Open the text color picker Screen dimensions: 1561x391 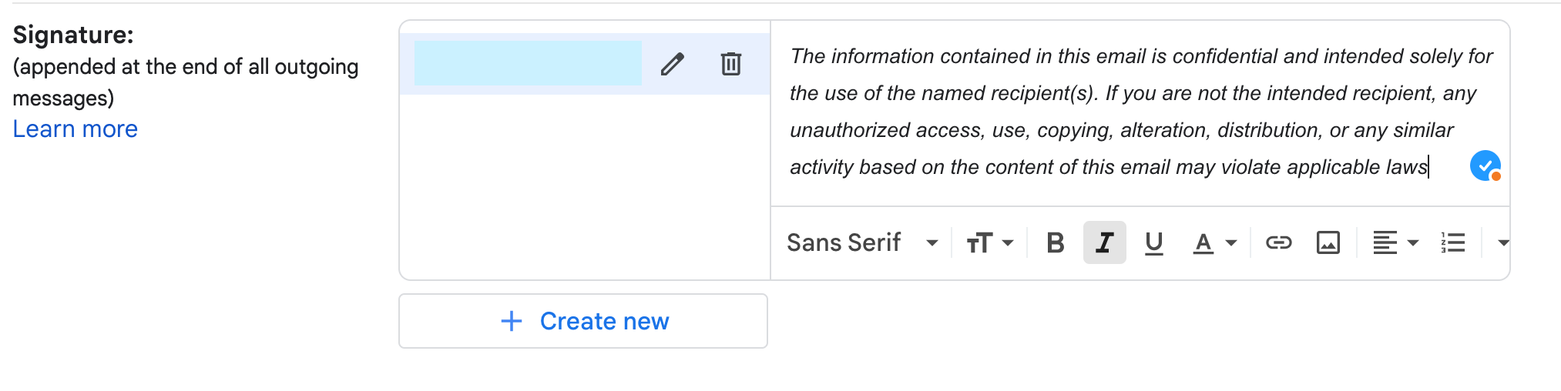[1214, 243]
